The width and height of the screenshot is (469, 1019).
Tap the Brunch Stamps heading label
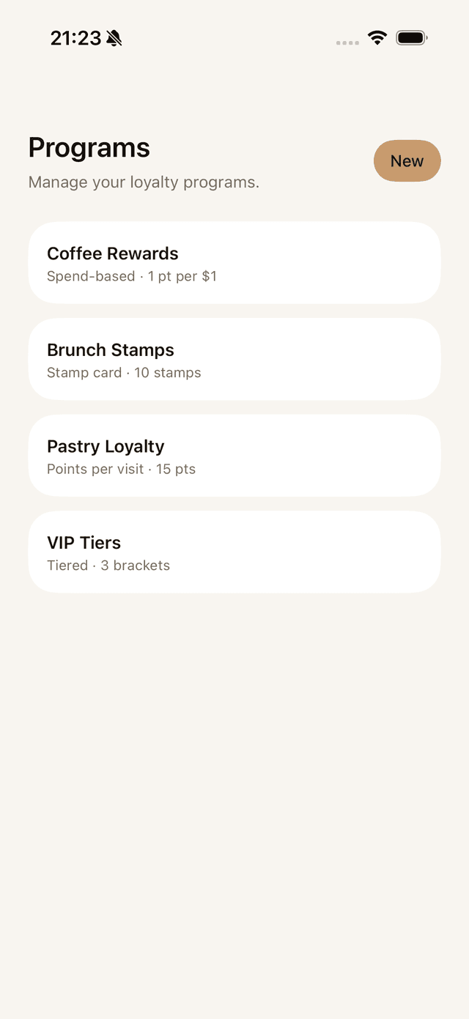111,350
